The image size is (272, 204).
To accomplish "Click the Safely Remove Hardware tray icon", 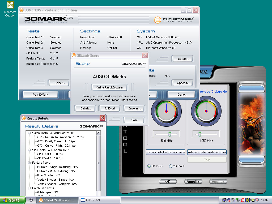I will pos(238,200).
